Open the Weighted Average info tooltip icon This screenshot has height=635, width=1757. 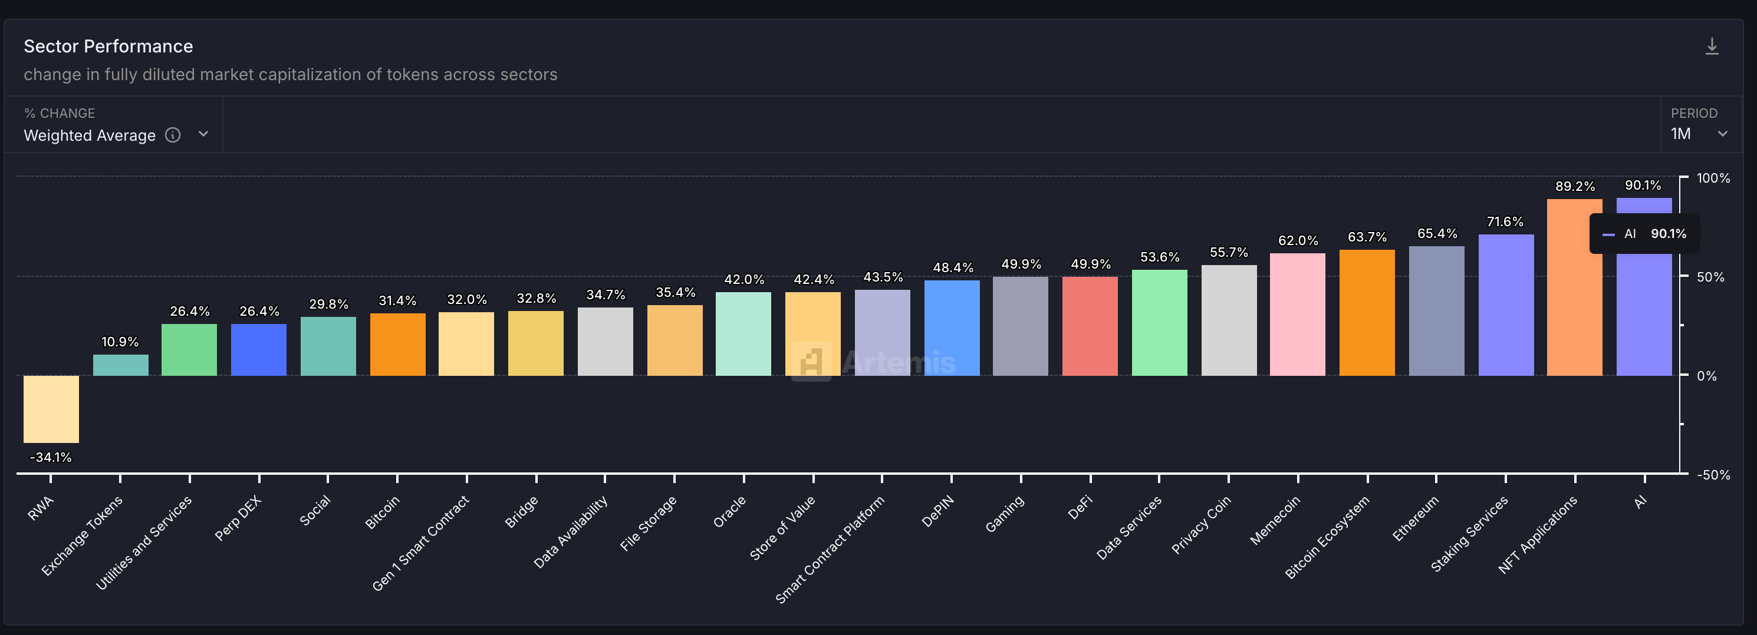coord(173,135)
